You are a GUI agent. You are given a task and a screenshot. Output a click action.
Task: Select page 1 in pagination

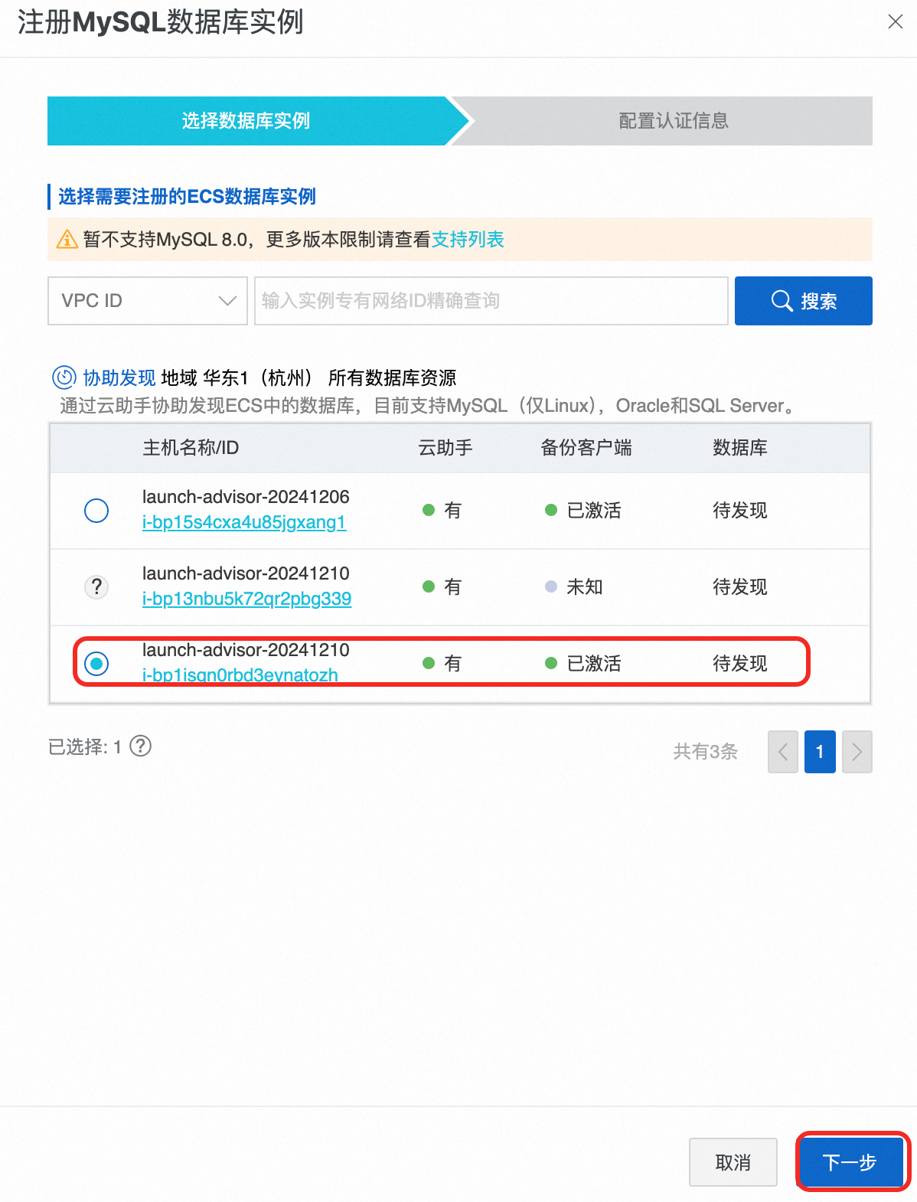coord(820,752)
